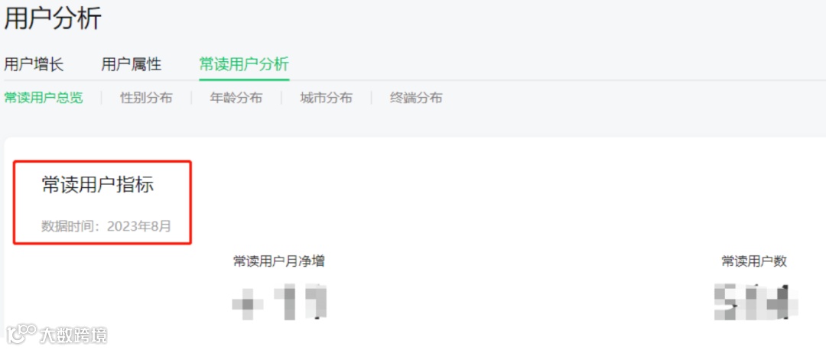Open the 用户属性 tab

point(132,65)
